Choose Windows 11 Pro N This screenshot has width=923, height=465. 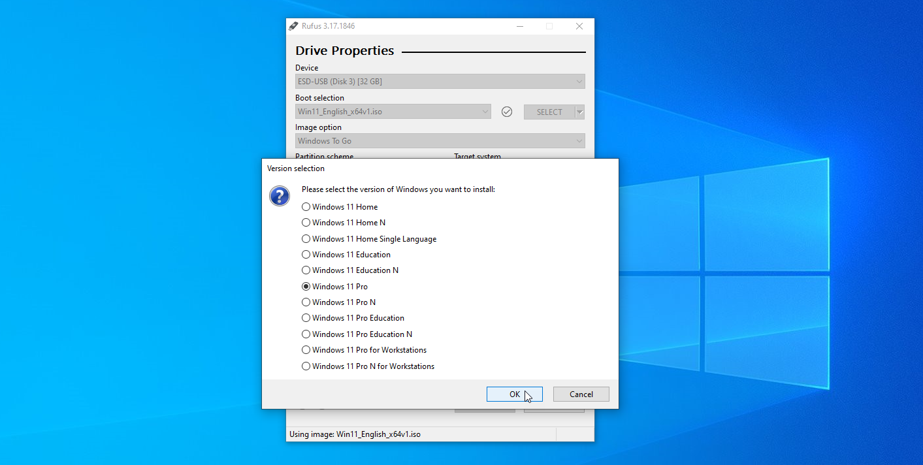click(306, 302)
